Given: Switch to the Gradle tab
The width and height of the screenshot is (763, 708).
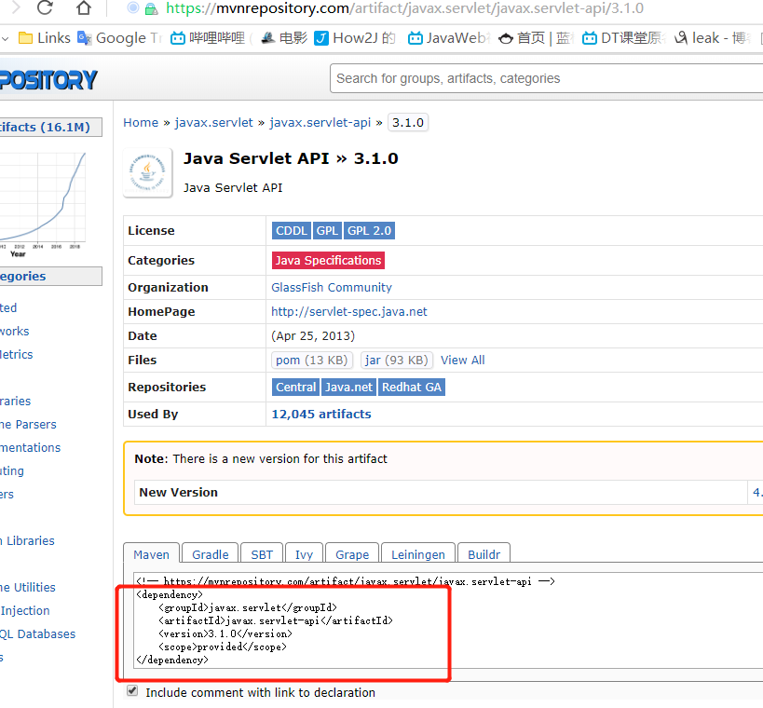Looking at the screenshot, I should coord(211,554).
